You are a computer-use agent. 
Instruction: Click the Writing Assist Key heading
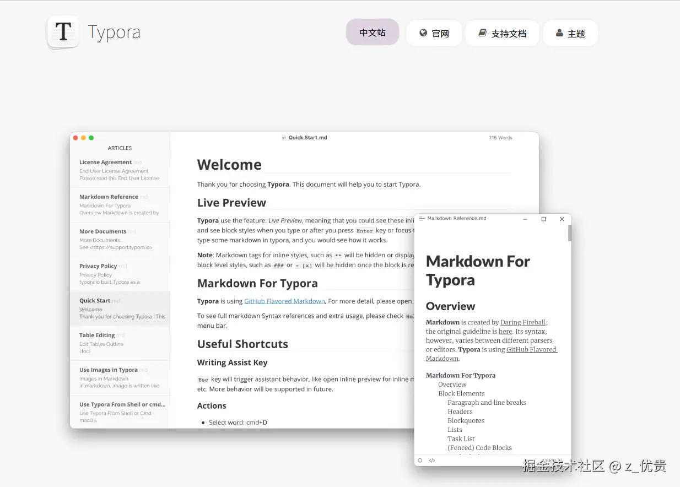(232, 362)
